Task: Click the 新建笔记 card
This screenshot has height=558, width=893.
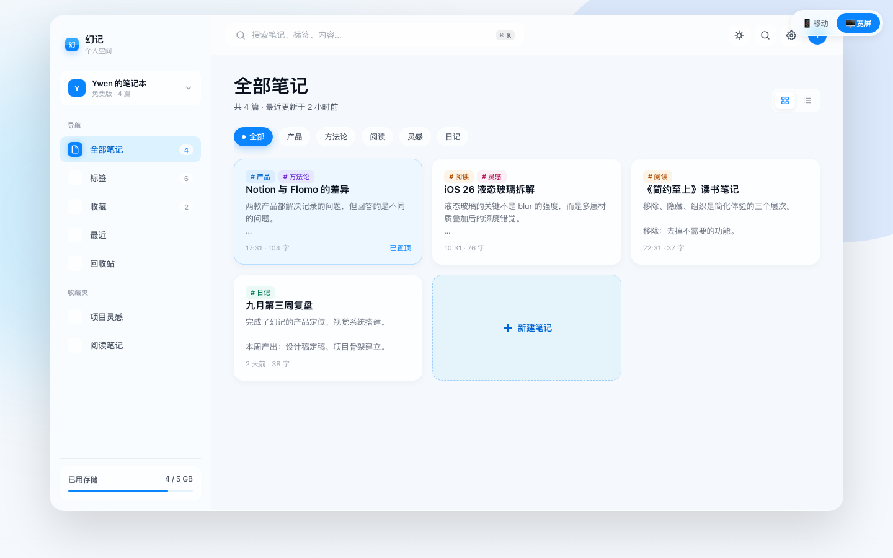Action: pyautogui.click(x=526, y=327)
